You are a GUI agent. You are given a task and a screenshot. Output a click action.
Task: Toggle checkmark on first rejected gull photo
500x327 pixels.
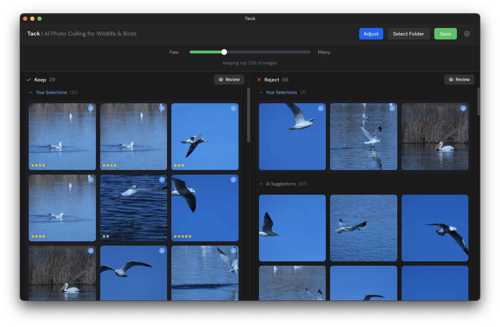tap(321, 108)
